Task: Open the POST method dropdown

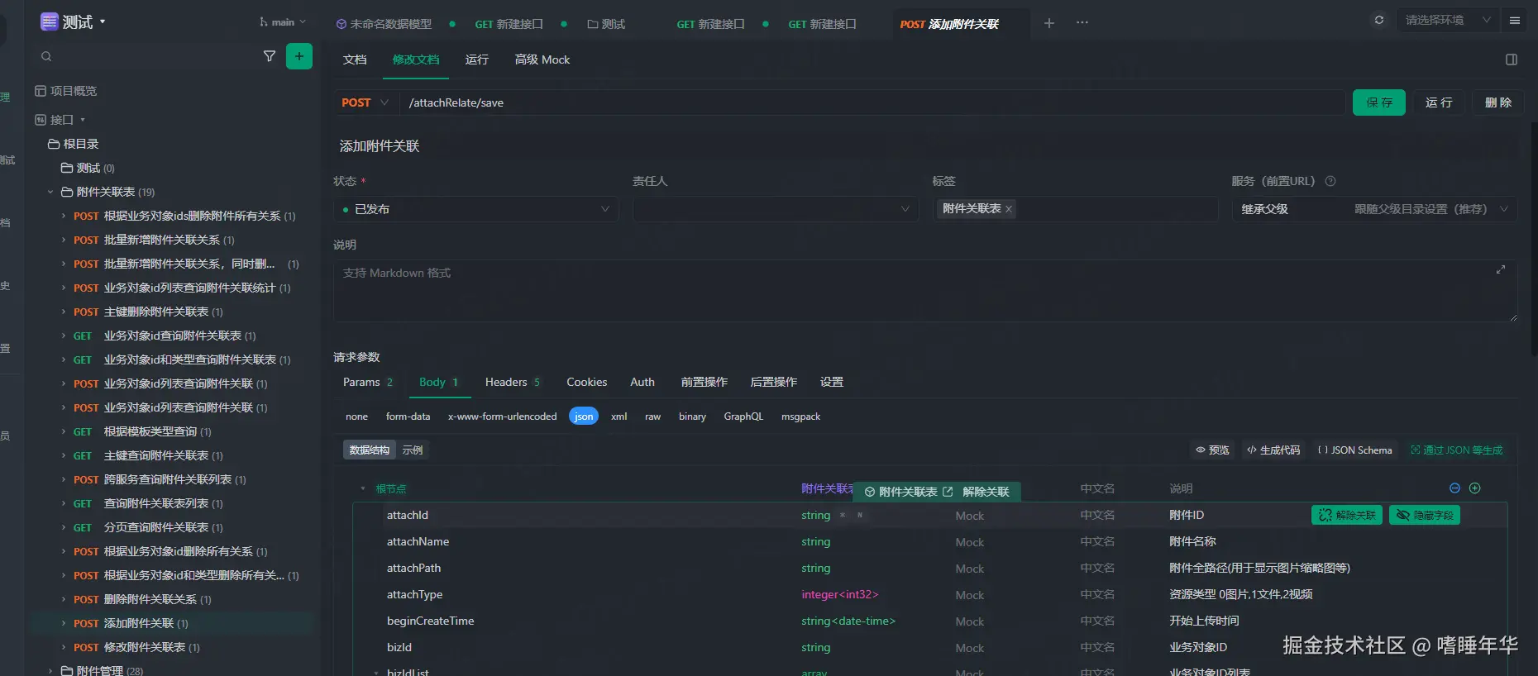Action: tap(365, 102)
